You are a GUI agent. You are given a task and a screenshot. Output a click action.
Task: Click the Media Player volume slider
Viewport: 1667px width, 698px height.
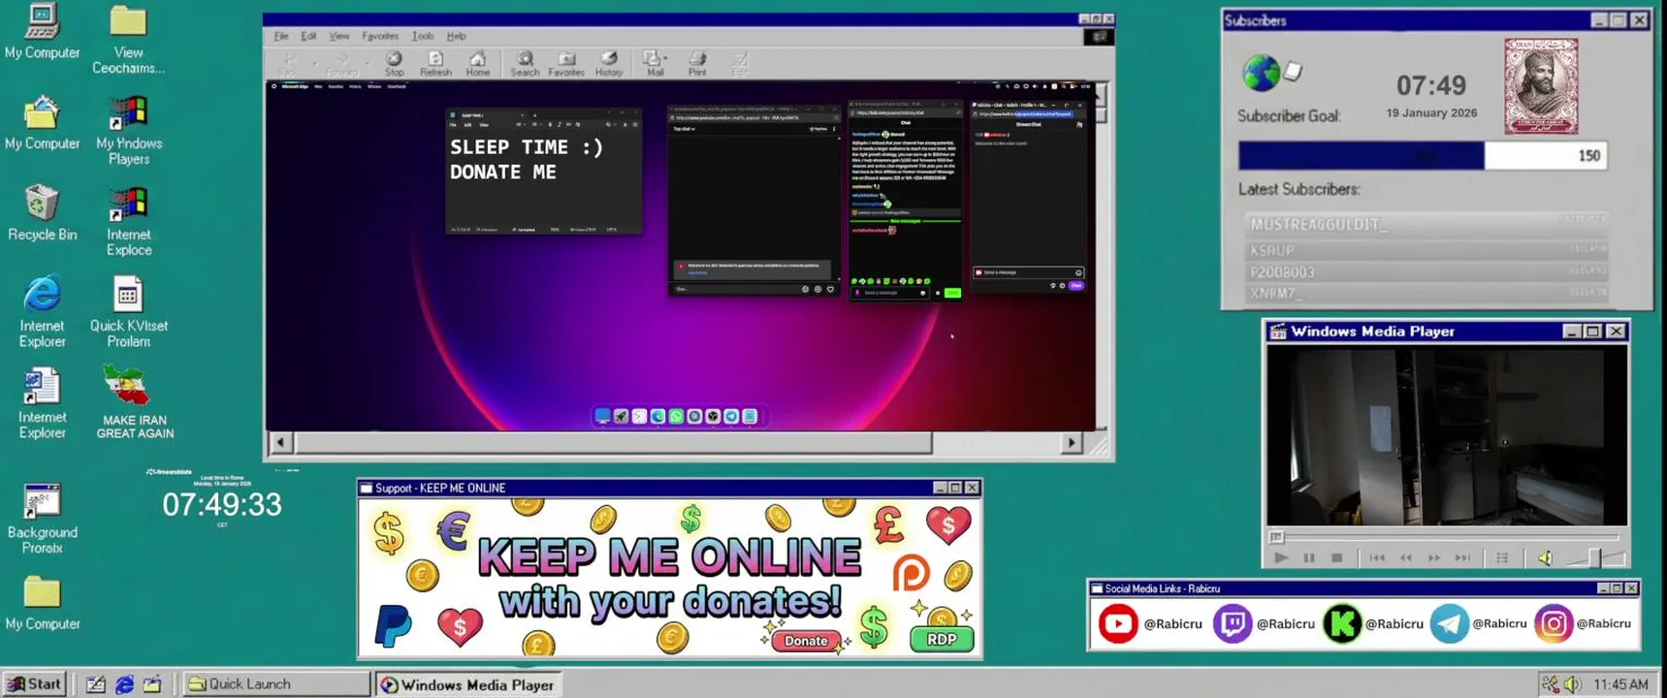click(1593, 557)
